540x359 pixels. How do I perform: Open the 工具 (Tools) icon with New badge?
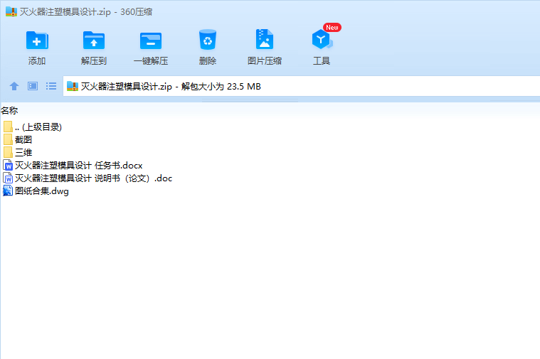coord(322,39)
